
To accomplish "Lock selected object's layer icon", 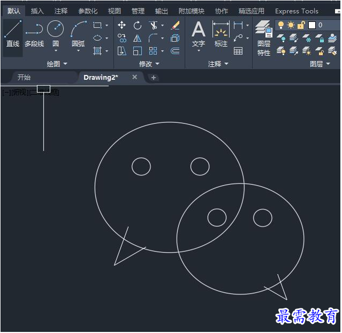I will pos(320,38).
